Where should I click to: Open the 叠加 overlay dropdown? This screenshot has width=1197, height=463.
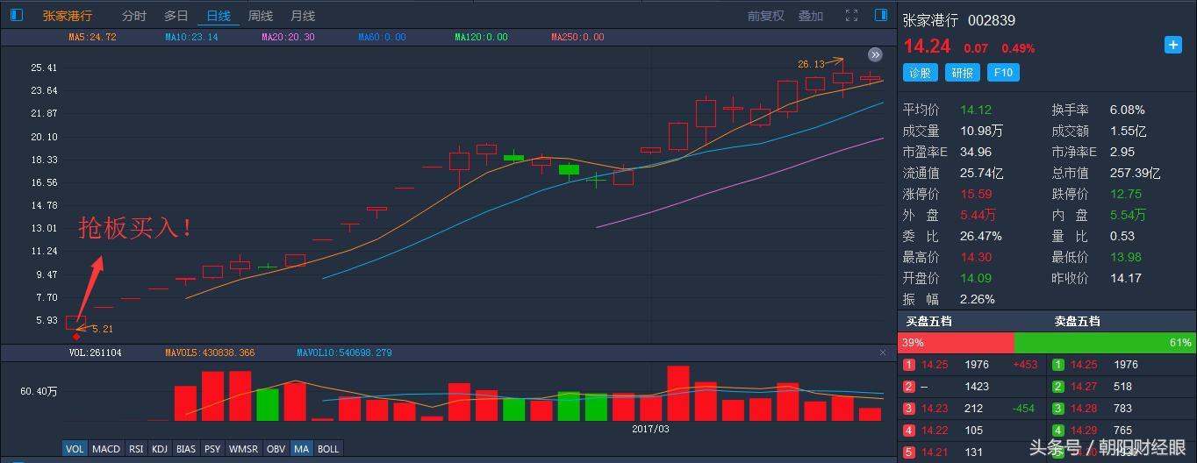pos(810,16)
